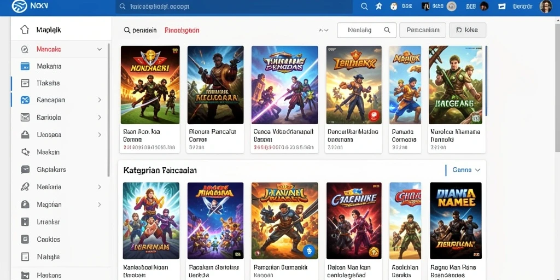Click the icon beside Tlakaha
Viewport: 560px width, 280px height.
click(25, 83)
